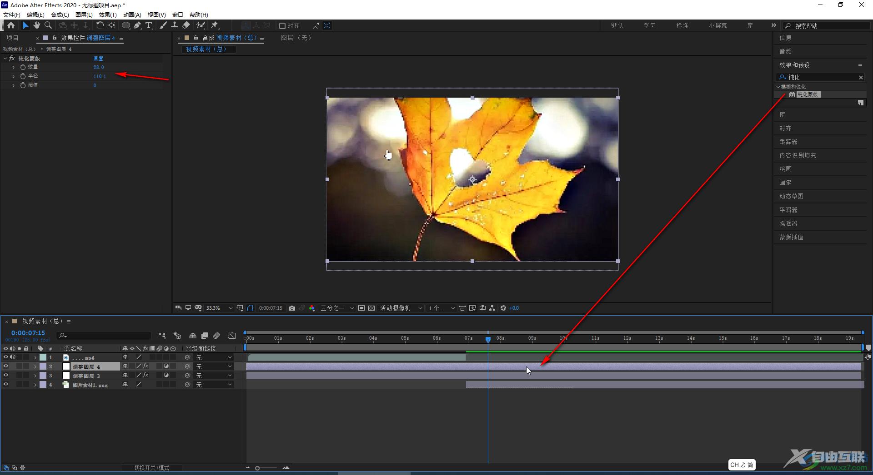Toggle 阈值 stopwatch keyframing
Screen dimensions: 873x475
coord(23,85)
